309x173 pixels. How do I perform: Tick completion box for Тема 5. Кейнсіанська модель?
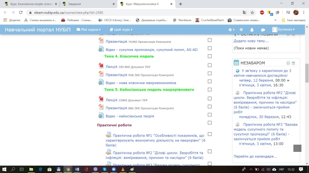(x=210, y=89)
